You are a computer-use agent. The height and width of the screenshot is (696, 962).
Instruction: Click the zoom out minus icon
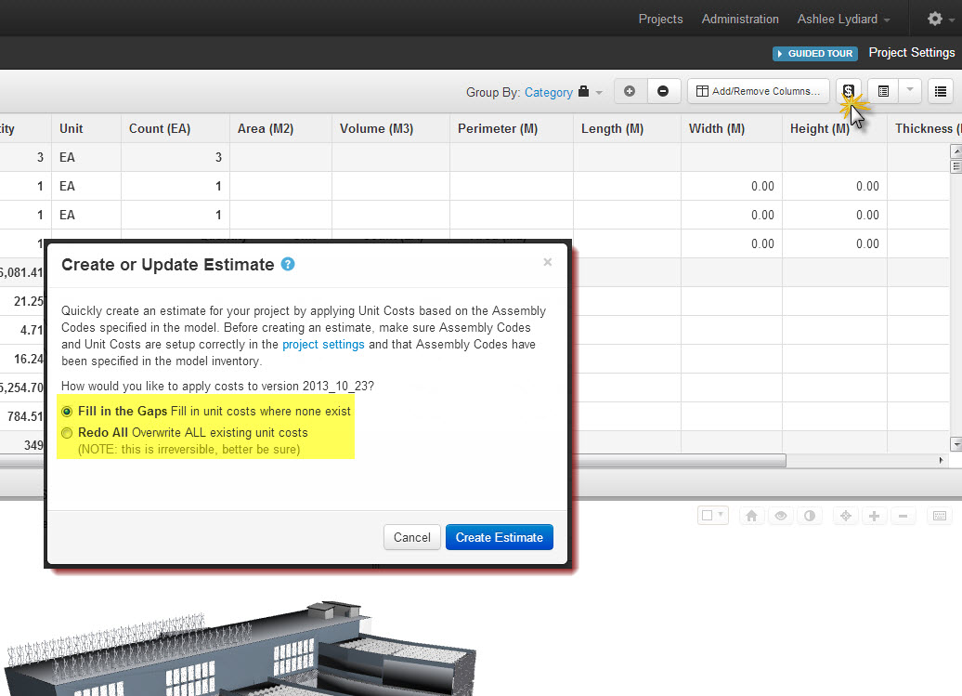(x=903, y=516)
